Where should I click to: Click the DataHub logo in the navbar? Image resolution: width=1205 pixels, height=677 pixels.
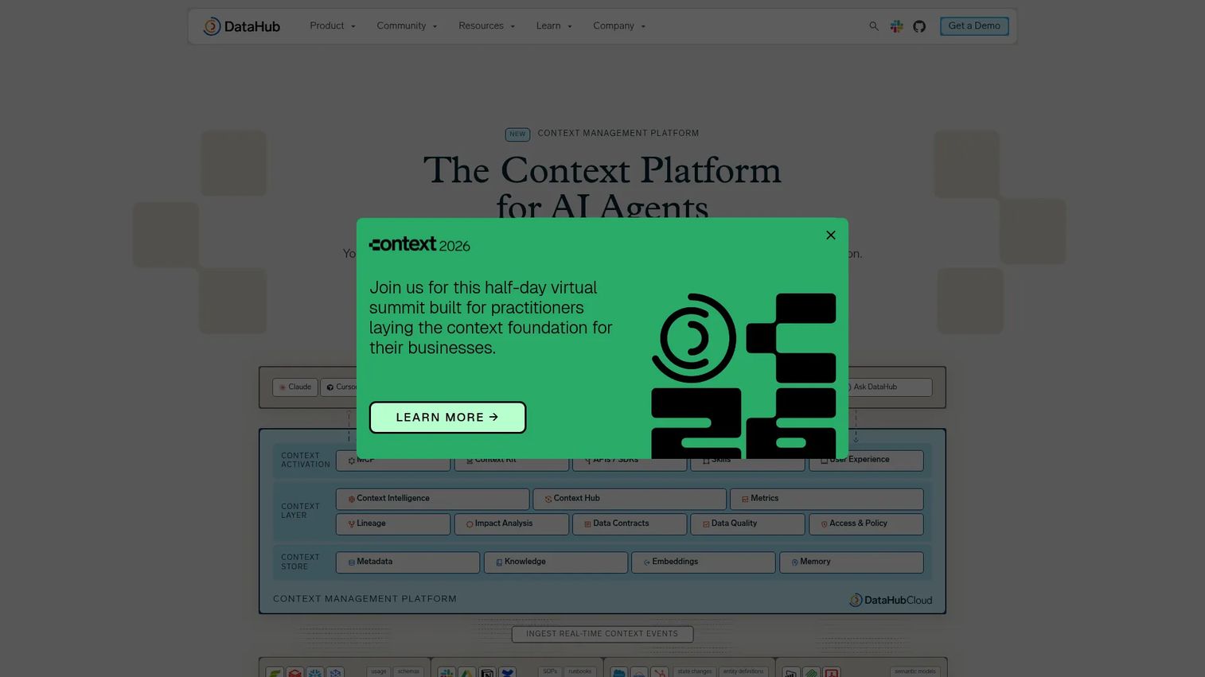click(x=241, y=26)
